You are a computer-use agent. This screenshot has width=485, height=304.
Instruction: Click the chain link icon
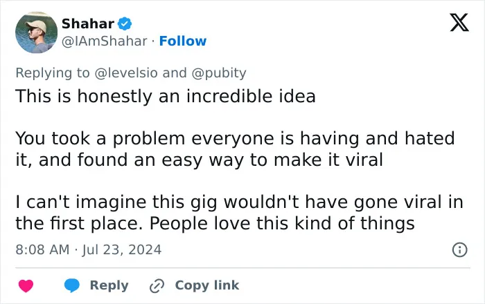point(157,286)
